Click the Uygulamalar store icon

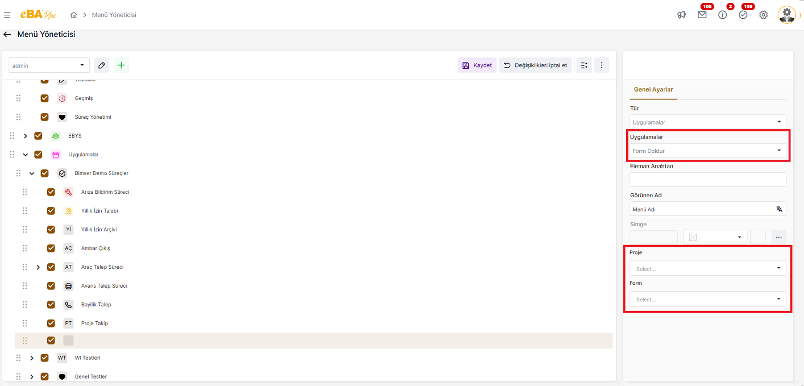56,155
